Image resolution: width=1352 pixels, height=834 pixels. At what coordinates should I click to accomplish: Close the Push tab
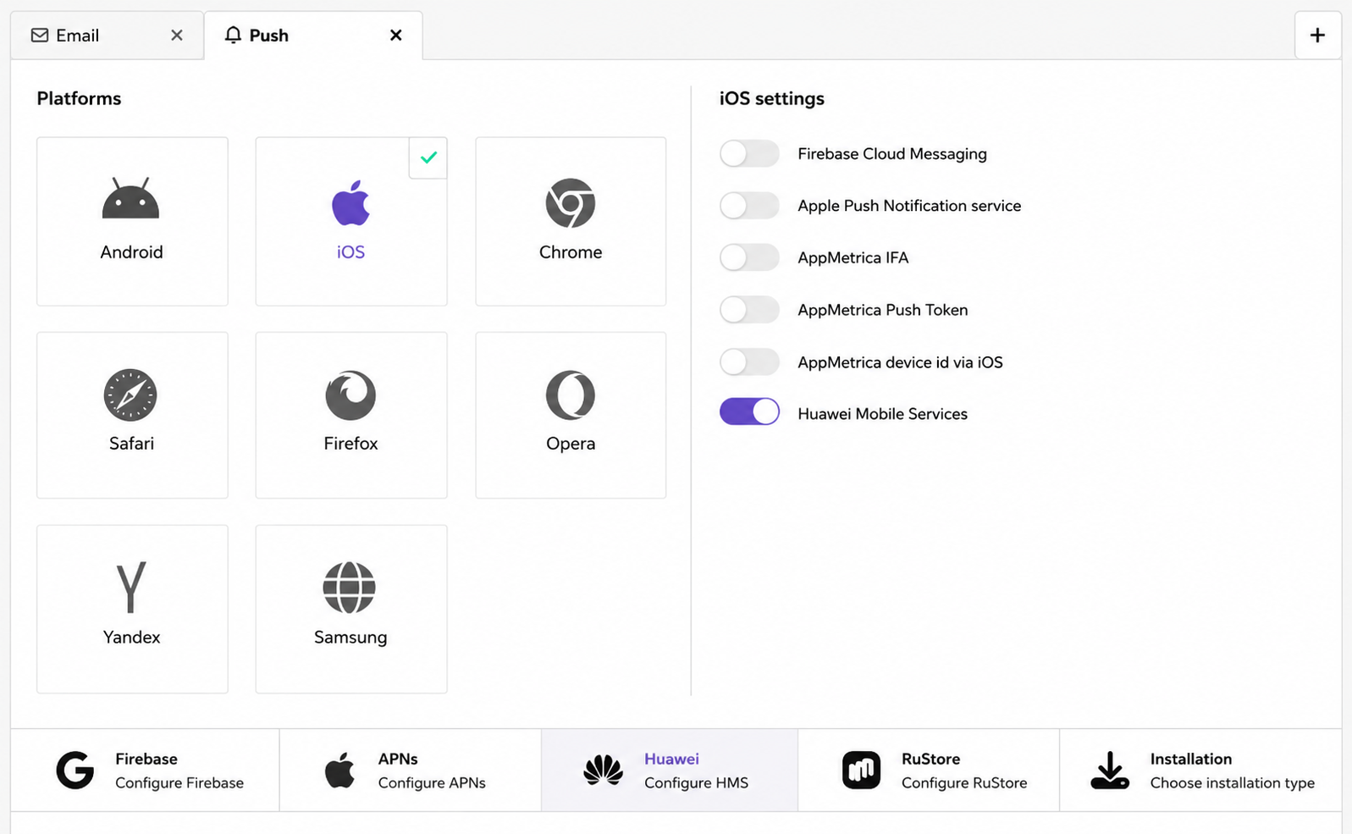tap(395, 35)
